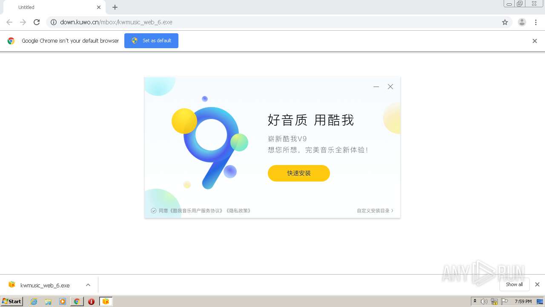The width and height of the screenshot is (545, 307).
Task: Expand 自定义安装目录 custom install directory
Action: pyautogui.click(x=375, y=211)
